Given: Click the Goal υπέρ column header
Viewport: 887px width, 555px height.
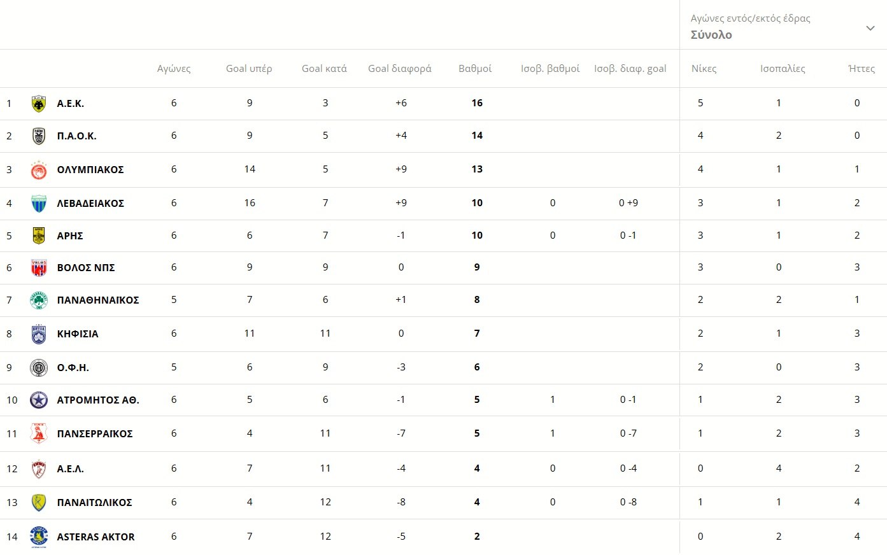Looking at the screenshot, I should point(249,69).
